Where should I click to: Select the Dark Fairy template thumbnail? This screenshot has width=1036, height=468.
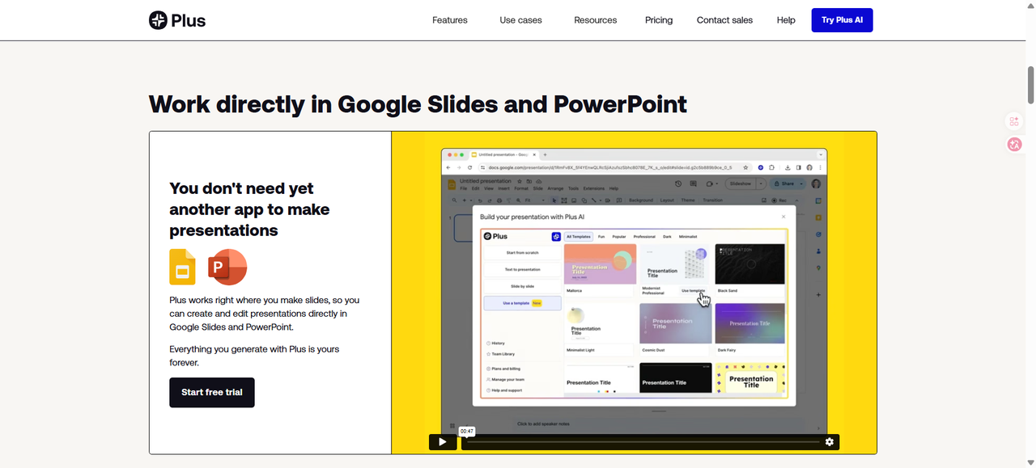749,323
